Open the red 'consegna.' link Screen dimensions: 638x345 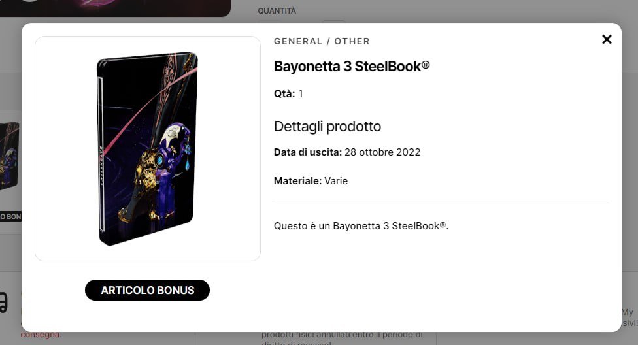pyautogui.click(x=41, y=335)
